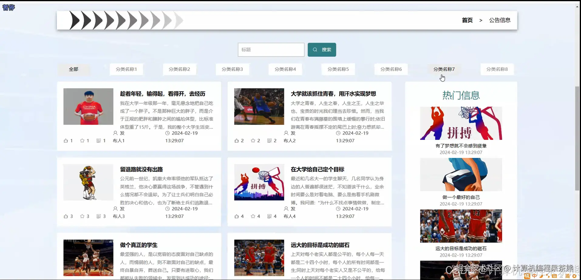581x280 pixels.
Task: Click the thumbs-up icon on 趁着年轻 card
Action: click(66, 141)
